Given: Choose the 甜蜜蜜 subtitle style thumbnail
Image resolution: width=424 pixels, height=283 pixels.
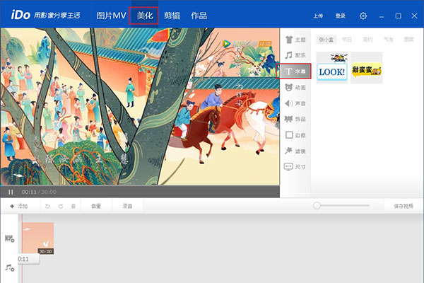Looking at the screenshot, I should [x=367, y=68].
